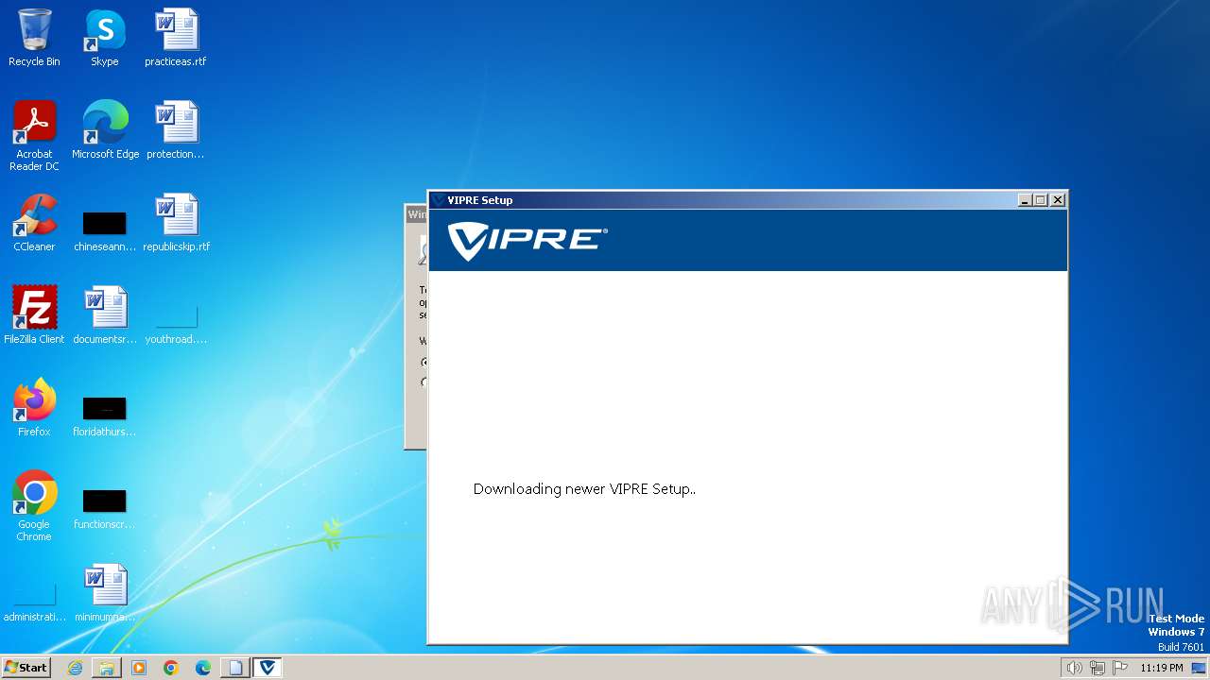
Task: Select the protection document icon
Action: 175,130
